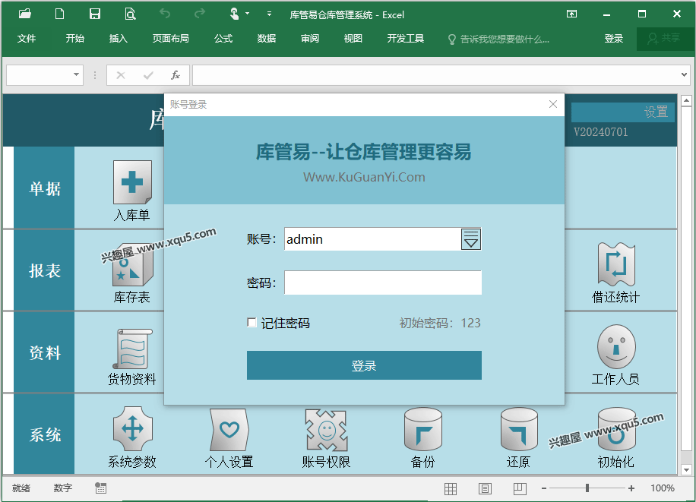Switch to Page Break Preview in status bar
This screenshot has width=696, height=502.
520,488
